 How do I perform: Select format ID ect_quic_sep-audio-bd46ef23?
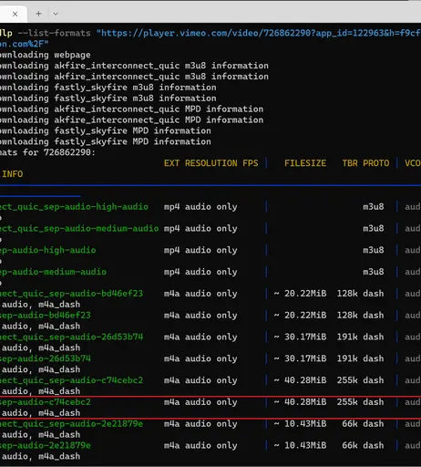tap(71, 294)
